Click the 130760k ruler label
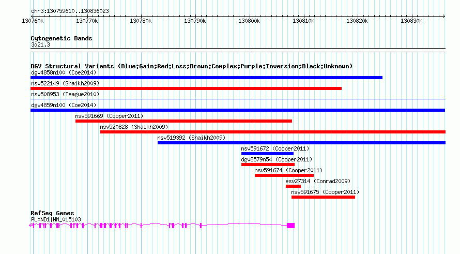460x254 pixels. tap(33, 21)
